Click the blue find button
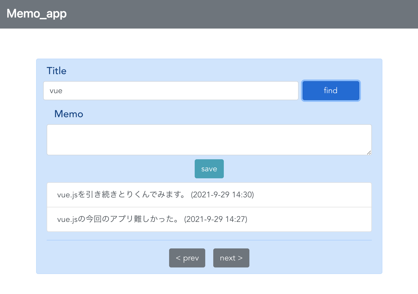 331,91
